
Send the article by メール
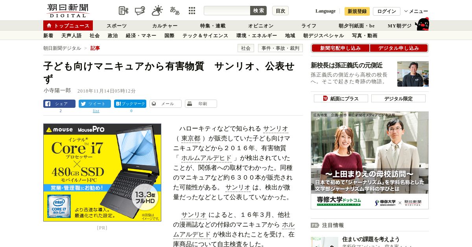point(166,104)
